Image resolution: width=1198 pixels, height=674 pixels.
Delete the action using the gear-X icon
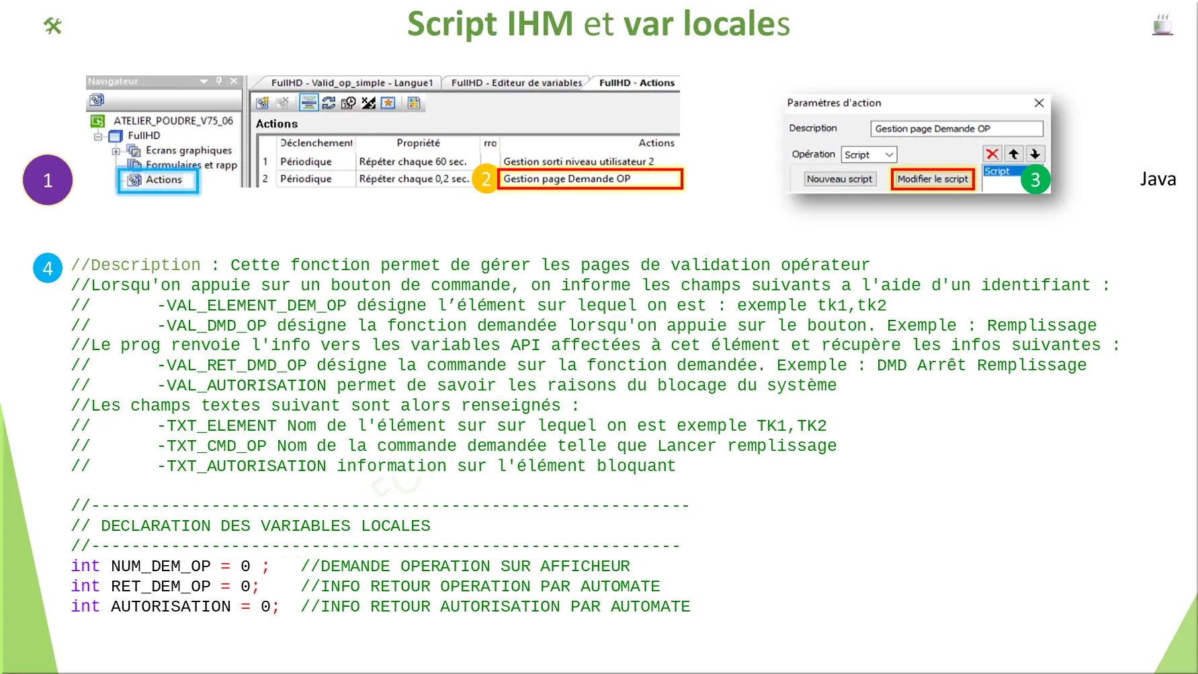pos(283,103)
